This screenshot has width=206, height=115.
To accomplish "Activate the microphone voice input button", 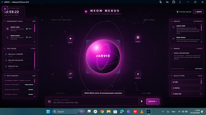I will (x=142, y=102).
